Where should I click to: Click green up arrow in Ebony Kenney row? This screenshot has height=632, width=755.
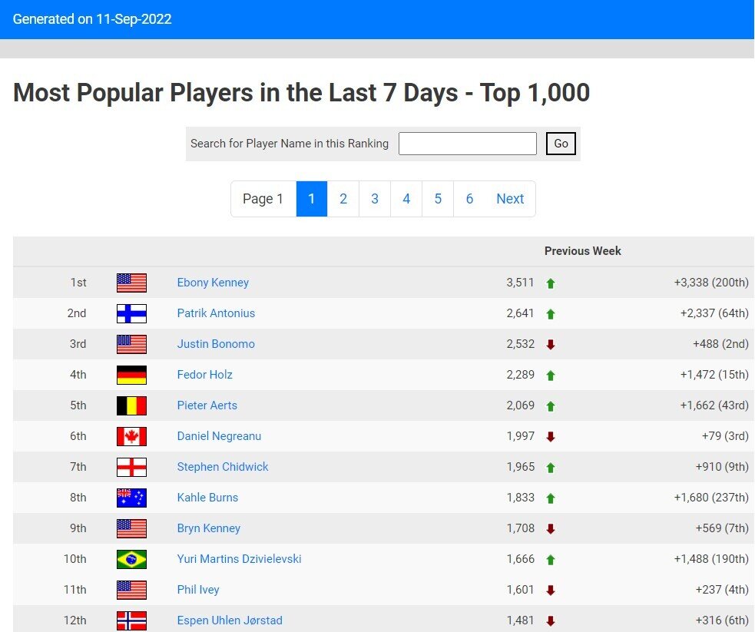(551, 283)
